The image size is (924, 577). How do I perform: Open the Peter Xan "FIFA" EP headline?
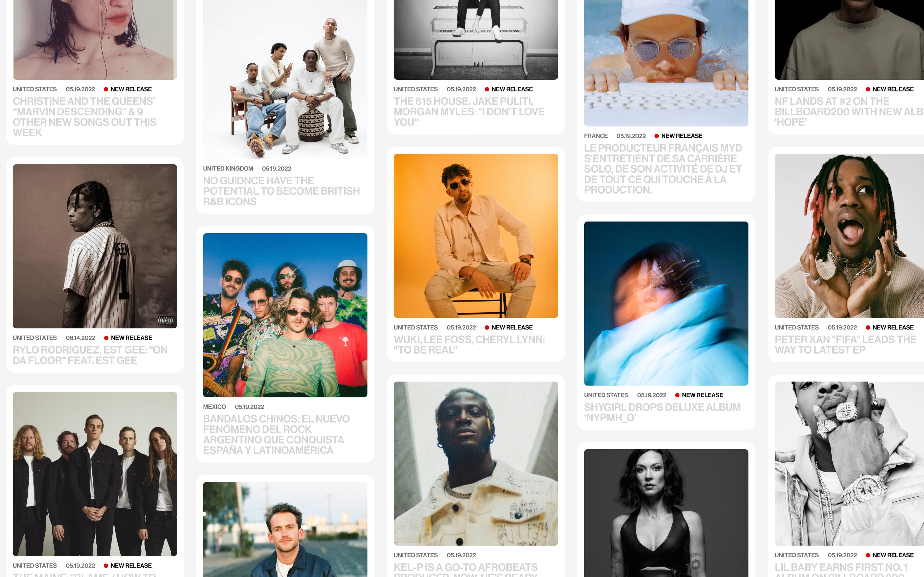click(845, 345)
